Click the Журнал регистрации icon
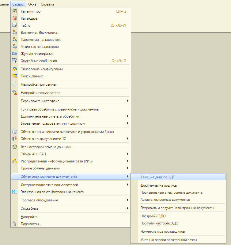The width and height of the screenshot is (231, 245). pyautogui.click(x=15, y=54)
